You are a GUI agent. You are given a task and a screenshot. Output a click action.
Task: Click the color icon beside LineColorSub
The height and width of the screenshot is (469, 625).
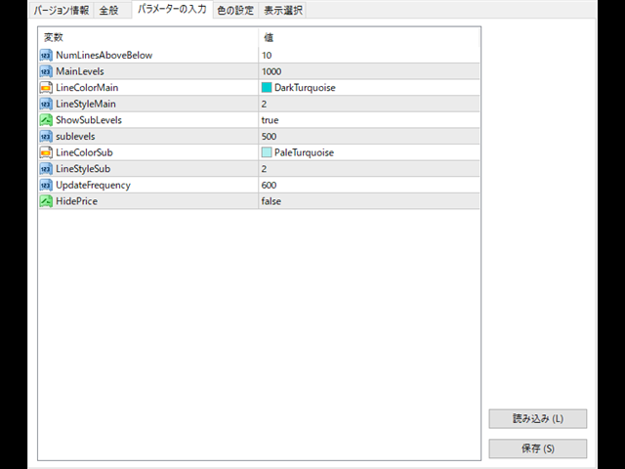(x=46, y=152)
